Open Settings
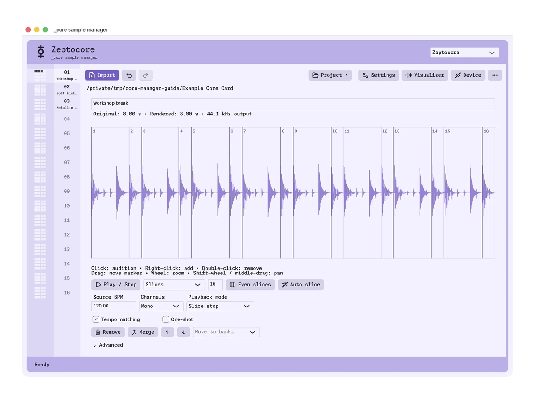 click(x=379, y=75)
